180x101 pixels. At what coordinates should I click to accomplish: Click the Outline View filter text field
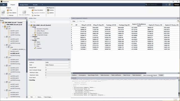[x=49, y=22]
